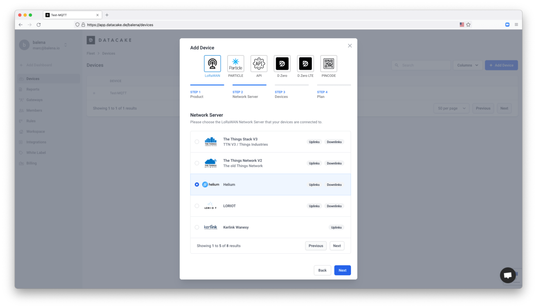Choose the PINCODE device icon
537x308 pixels.
coord(328,64)
